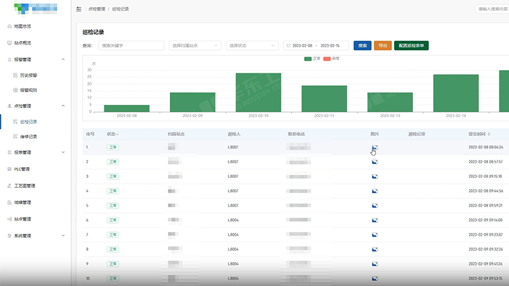Select 维修记录 in the sidebar
This screenshot has width=509, height=286.
[29, 137]
